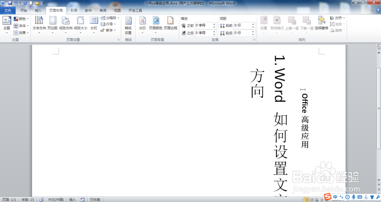Open the Undo history dropdown arrow
This screenshot has height=202, width=381.
pos(20,3)
